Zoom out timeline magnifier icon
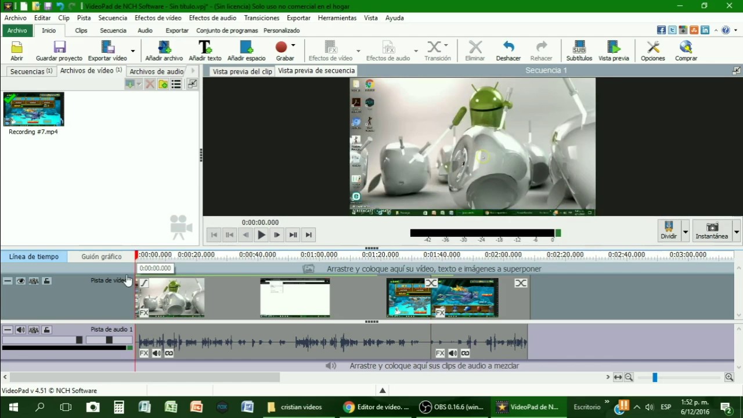743x418 pixels. (629, 377)
